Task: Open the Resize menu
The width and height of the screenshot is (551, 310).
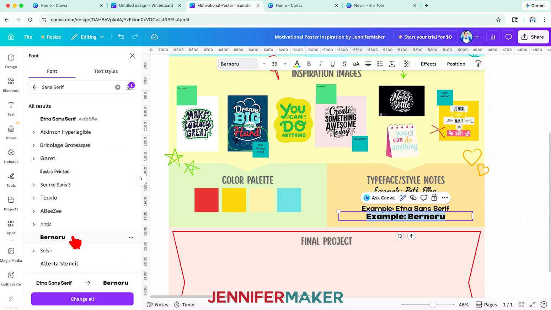Action: tap(50, 37)
